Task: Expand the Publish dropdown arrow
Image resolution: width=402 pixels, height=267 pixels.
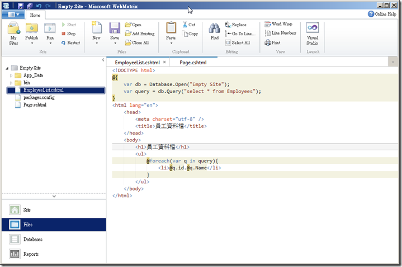Action: point(32,44)
